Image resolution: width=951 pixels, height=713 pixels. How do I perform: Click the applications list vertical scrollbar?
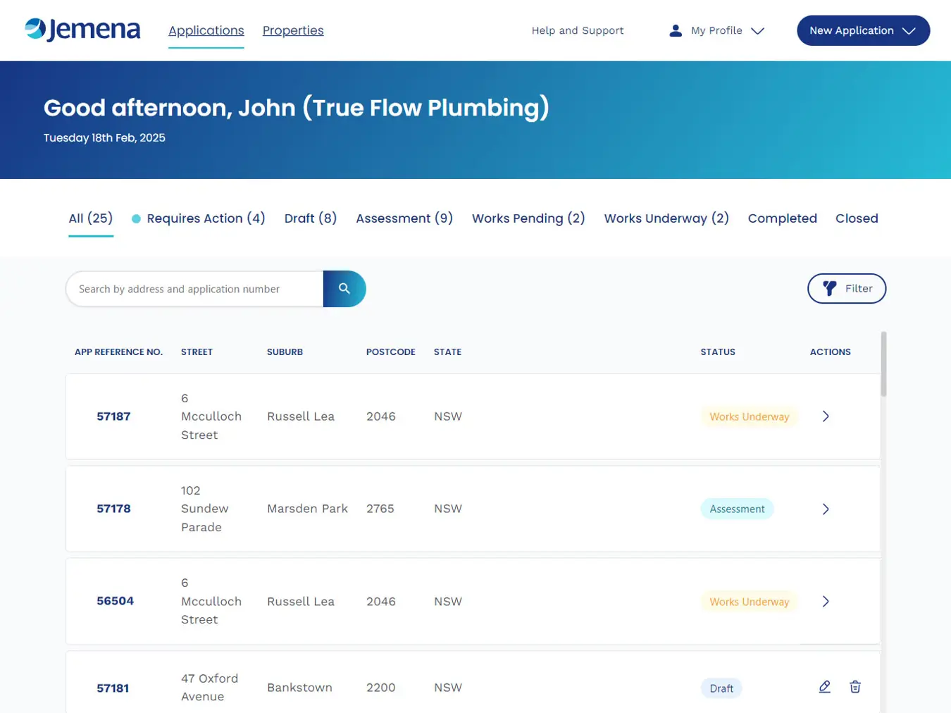(883, 364)
